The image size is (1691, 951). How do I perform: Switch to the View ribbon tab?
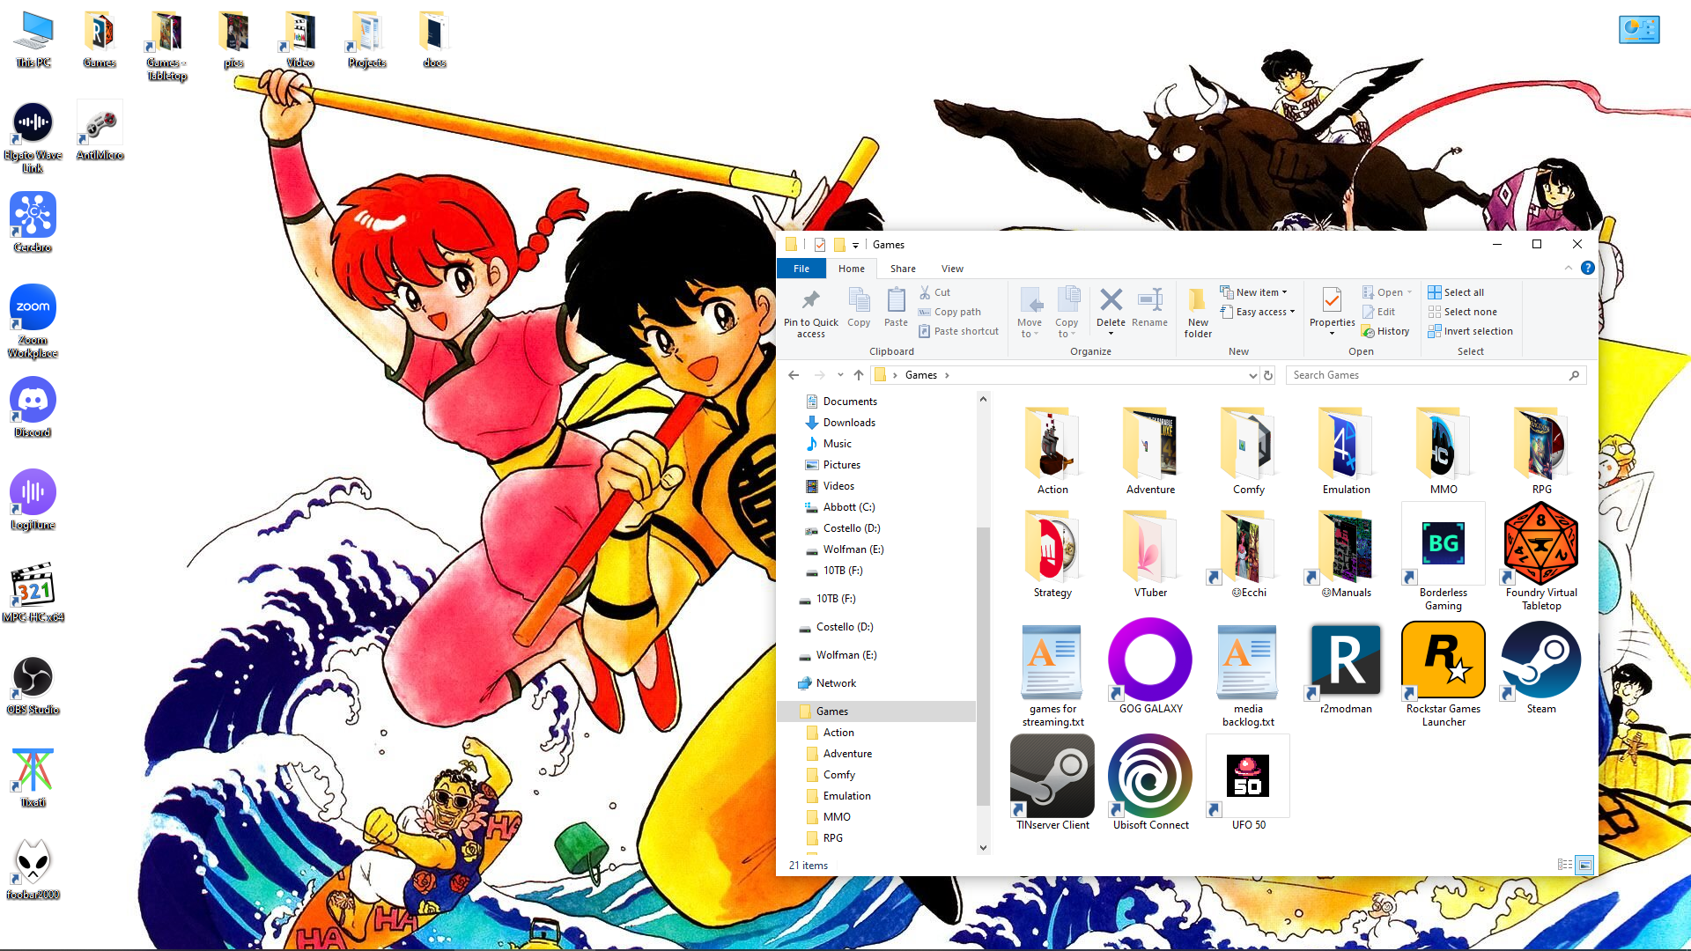point(952,269)
